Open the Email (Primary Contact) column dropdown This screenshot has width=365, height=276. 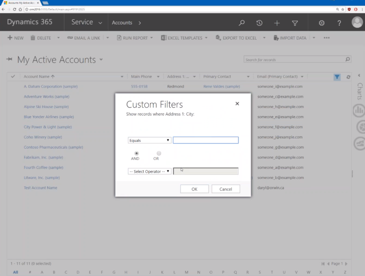[x=302, y=76]
